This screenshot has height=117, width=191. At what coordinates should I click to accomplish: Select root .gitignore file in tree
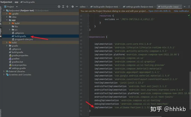coord(15,49)
